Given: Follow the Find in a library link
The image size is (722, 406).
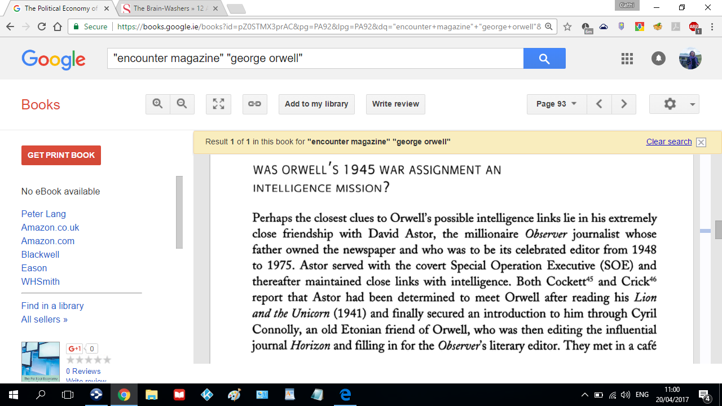Looking at the screenshot, I should 52,306.
